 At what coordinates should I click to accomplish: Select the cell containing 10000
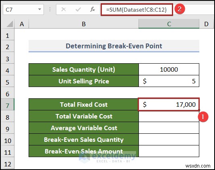click(169, 69)
